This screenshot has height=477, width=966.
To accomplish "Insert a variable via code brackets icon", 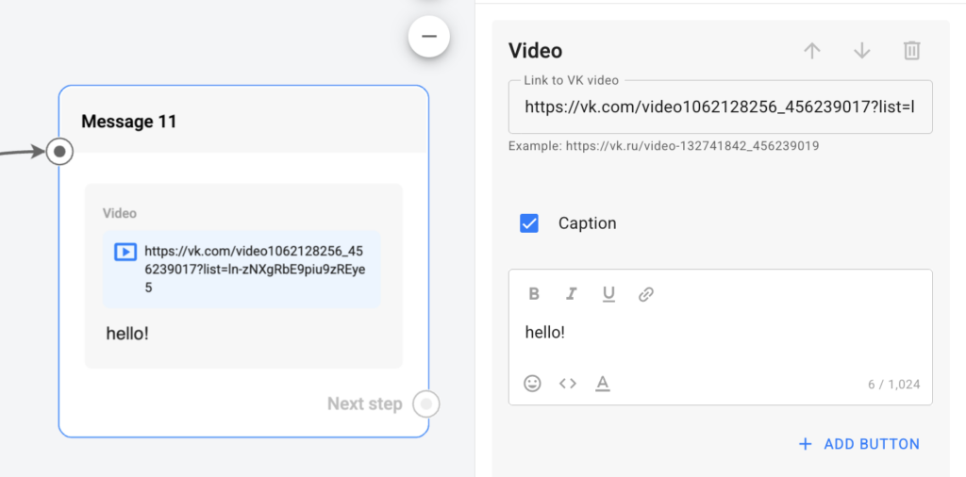I will click(x=567, y=384).
